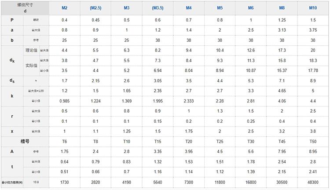Click the T6 slot number cell
330x190 pixels.
tap(64, 141)
